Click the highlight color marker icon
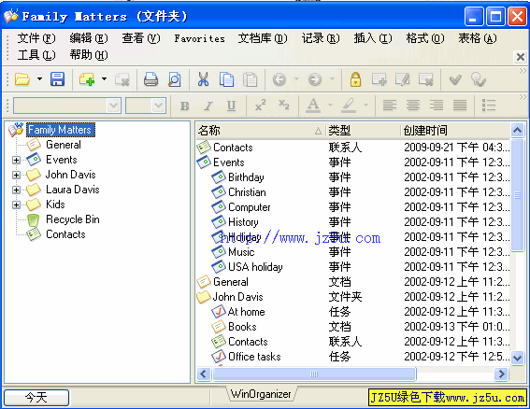The image size is (530, 409). pos(349,106)
